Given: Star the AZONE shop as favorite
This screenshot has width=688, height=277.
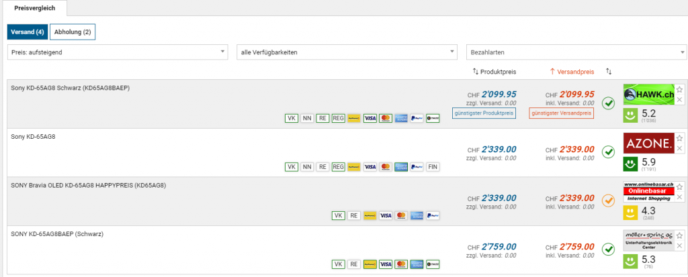Looking at the screenshot, I should (x=679, y=138).
